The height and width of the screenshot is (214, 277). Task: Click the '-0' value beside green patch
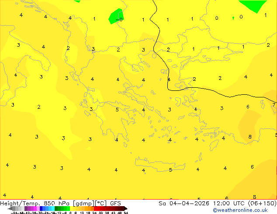(119, 19)
